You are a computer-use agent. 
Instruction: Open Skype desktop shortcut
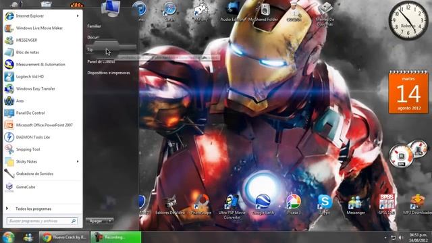coord(325,205)
